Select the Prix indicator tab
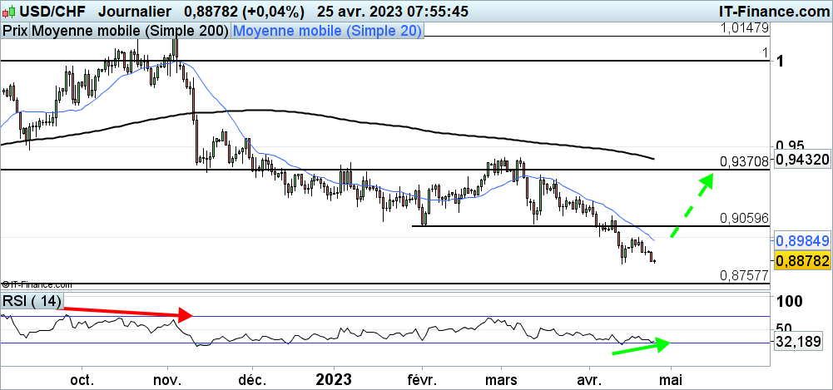The height and width of the screenshot is (390, 833). [15, 31]
